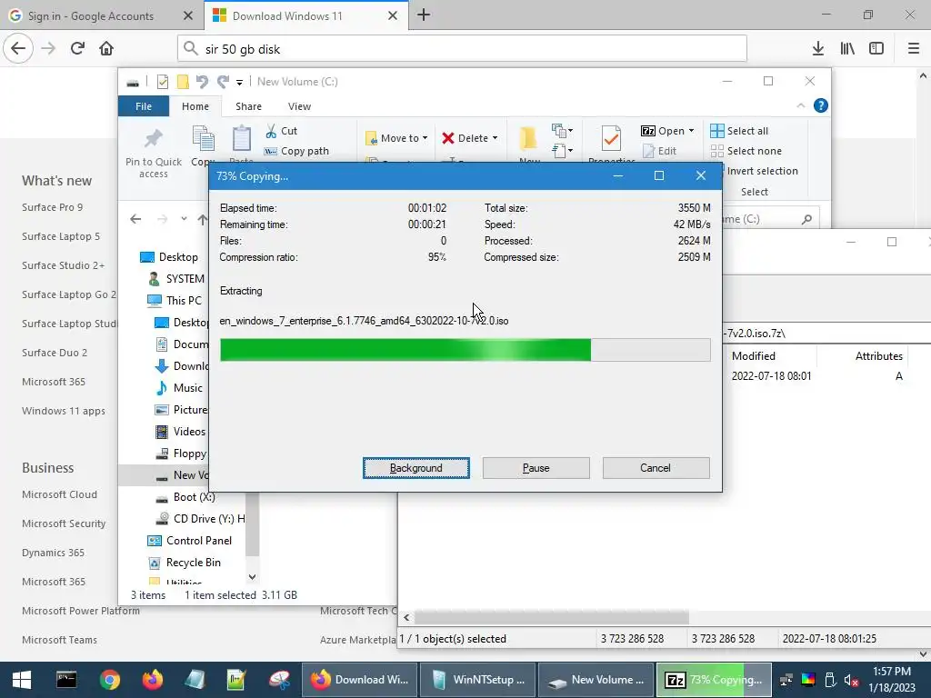Image resolution: width=931 pixels, height=698 pixels.
Task: Click the browser address bar
Action: (462, 49)
